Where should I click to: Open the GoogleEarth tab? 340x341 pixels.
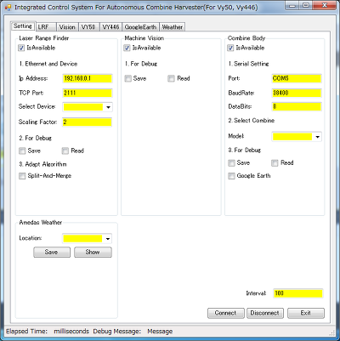click(x=140, y=27)
